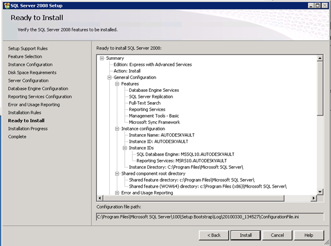Image resolution: width=331 pixels, height=246 pixels.
Task: Open Help for this setup page
Action: (309, 235)
